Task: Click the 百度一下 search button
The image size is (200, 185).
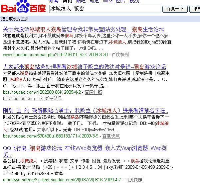Action: click(175, 9)
